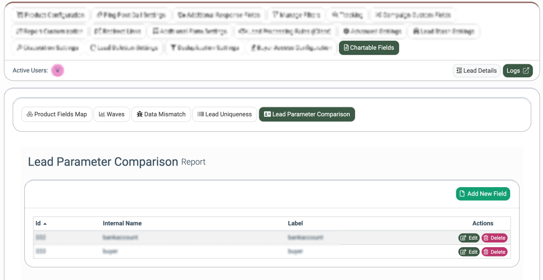The width and height of the screenshot is (543, 280).
Task: Click the pink active user avatar
Action: click(x=57, y=71)
